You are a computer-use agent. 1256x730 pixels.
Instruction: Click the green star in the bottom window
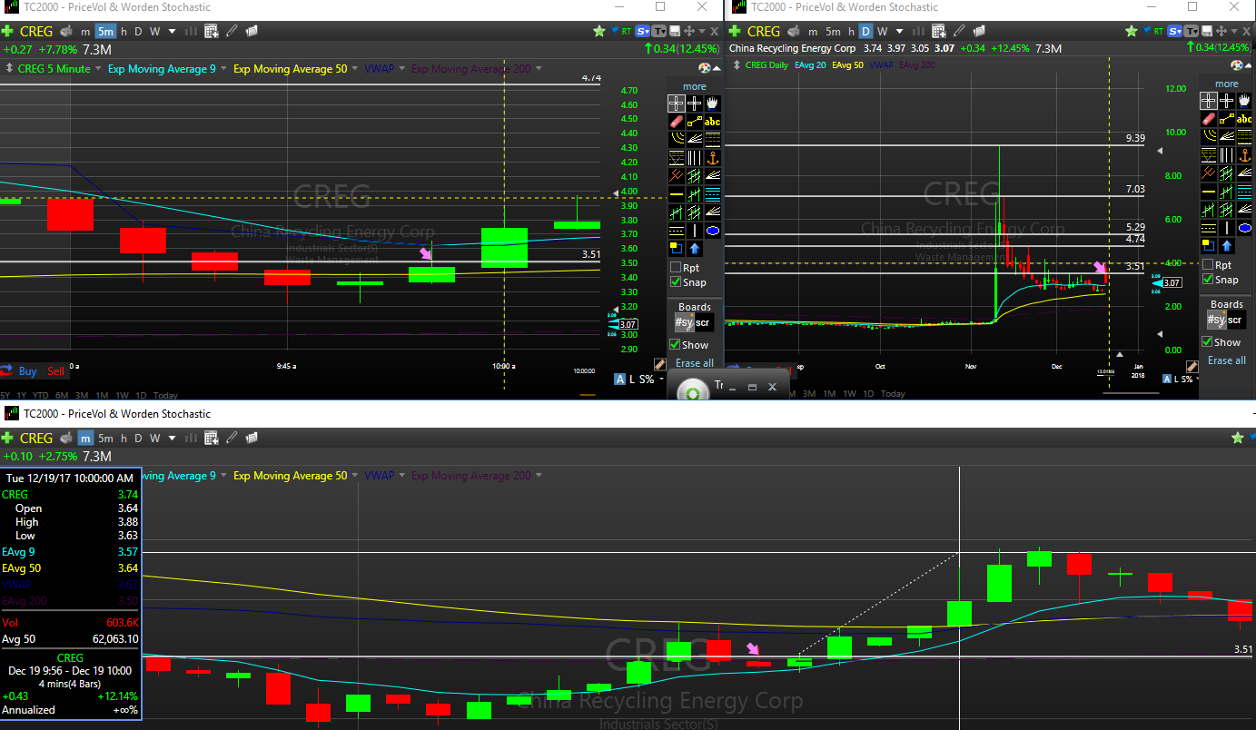coord(1237,438)
